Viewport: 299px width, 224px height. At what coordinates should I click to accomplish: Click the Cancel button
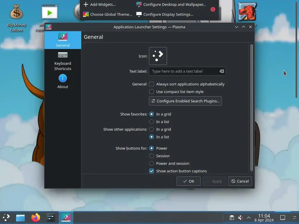click(x=240, y=181)
